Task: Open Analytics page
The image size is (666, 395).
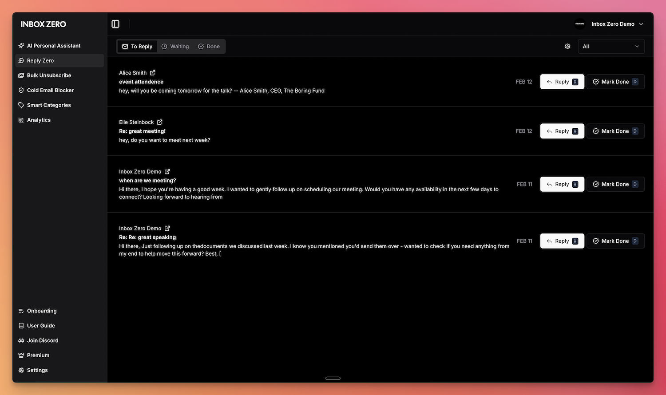Action: click(59, 120)
